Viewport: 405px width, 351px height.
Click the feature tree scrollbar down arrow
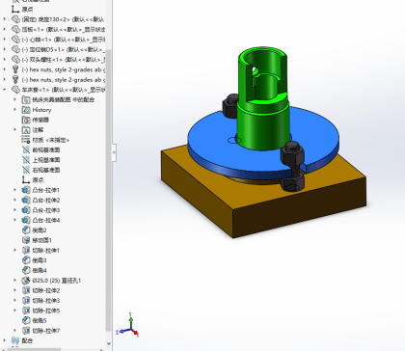click(x=109, y=343)
